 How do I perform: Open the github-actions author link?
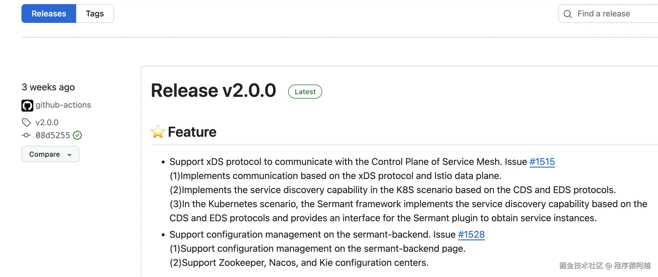click(63, 105)
